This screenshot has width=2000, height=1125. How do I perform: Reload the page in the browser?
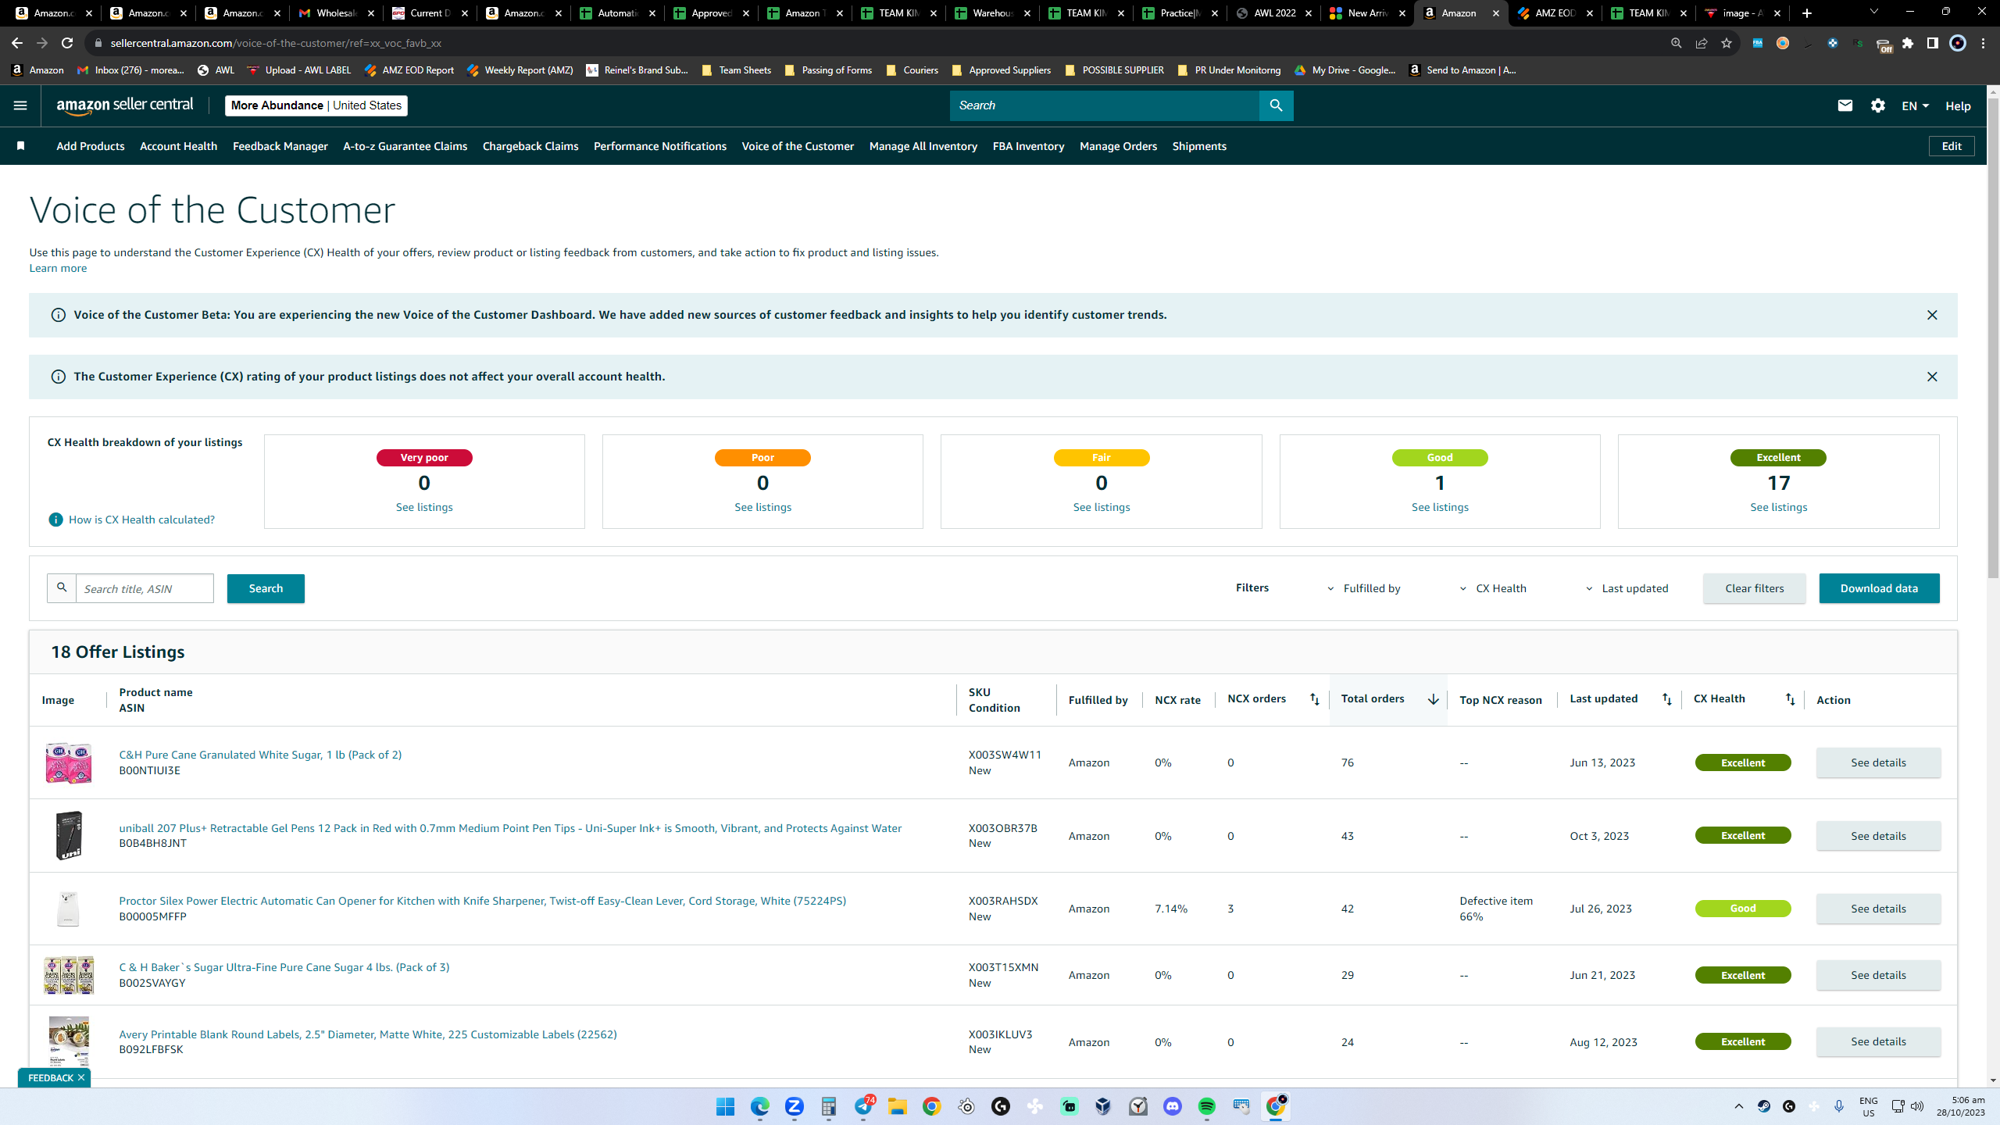(67, 43)
